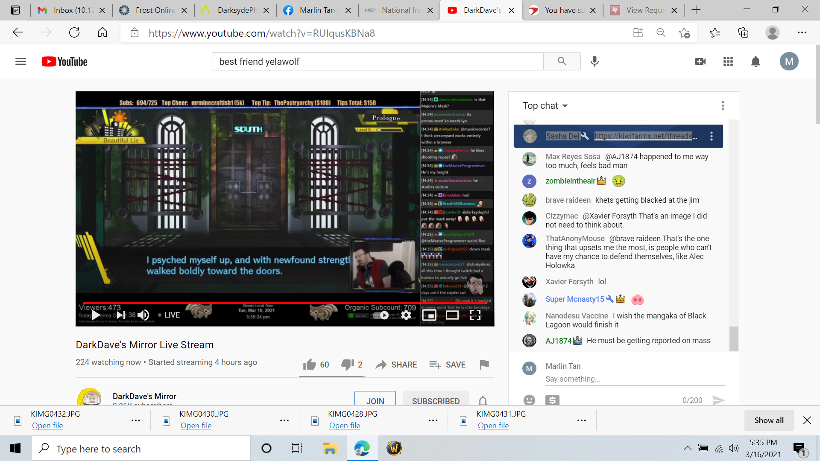Switch to the DarksydePh tab
This screenshot has height=461, width=820.
235,10
